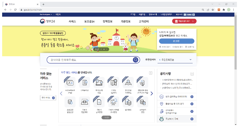Open the 정책정보 menu
This screenshot has height=131, width=238.
108,21
